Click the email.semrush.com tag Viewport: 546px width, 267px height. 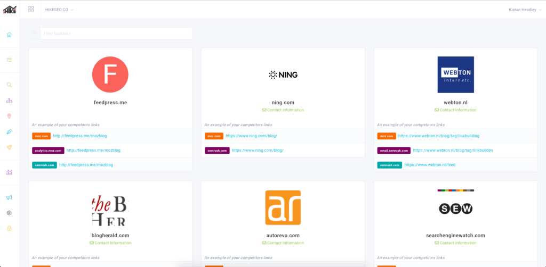pyautogui.click(x=394, y=151)
